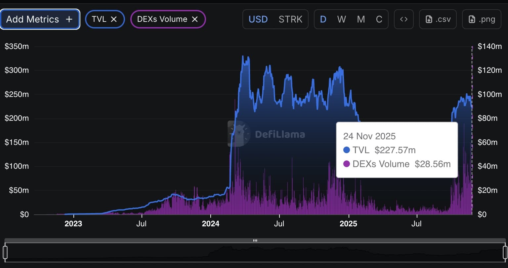Open the custom interval option C

pos(379,19)
